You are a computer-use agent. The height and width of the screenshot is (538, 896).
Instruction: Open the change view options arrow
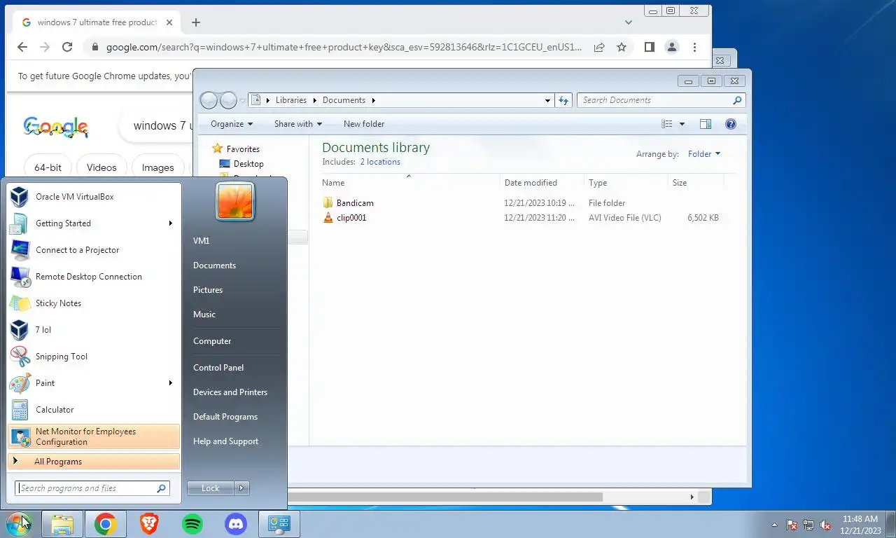[682, 124]
